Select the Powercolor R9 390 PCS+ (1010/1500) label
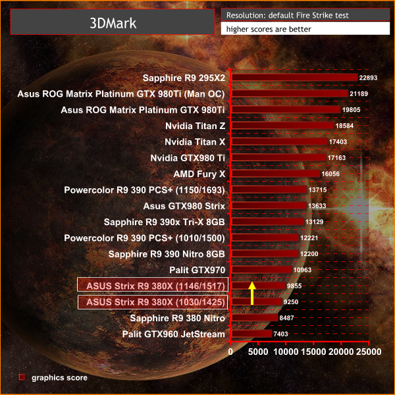The image size is (395, 395). pos(144,238)
